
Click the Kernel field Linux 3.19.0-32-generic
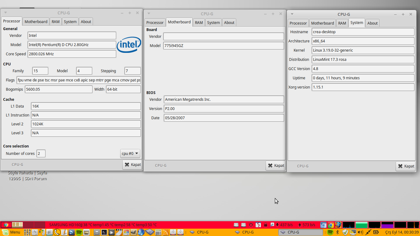pos(363,50)
